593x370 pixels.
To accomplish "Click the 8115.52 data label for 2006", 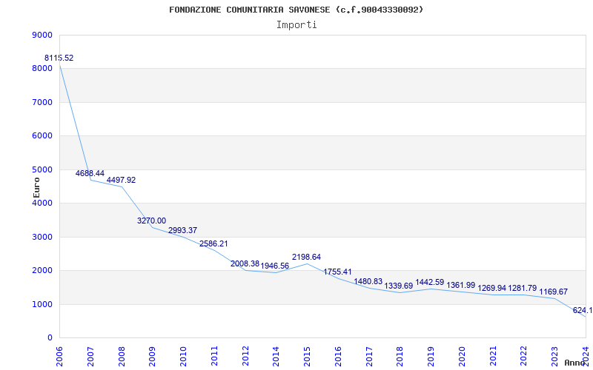I will [59, 58].
